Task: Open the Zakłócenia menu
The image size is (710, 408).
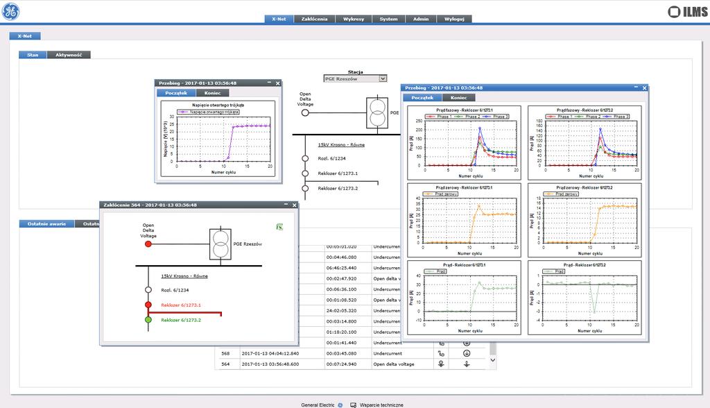Action: (x=314, y=19)
